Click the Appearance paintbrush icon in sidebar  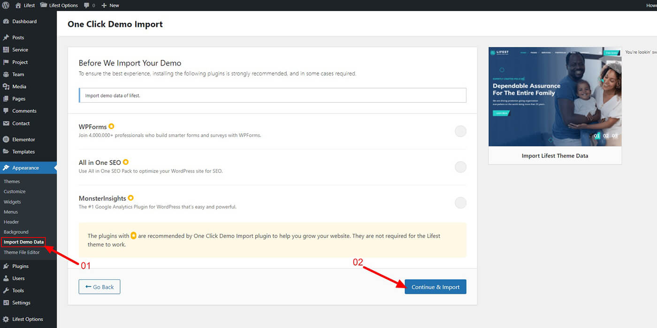click(x=6, y=168)
